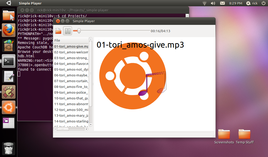
Task: Open the gedit text editor from the launcher
Action: pos(8,76)
